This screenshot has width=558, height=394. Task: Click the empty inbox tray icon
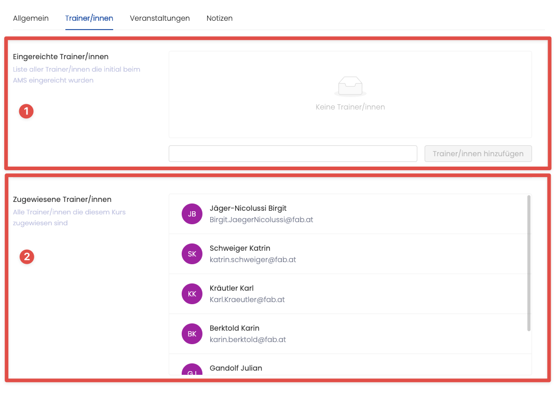click(x=350, y=86)
